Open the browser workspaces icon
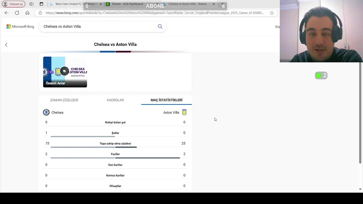 [x=31, y=4]
